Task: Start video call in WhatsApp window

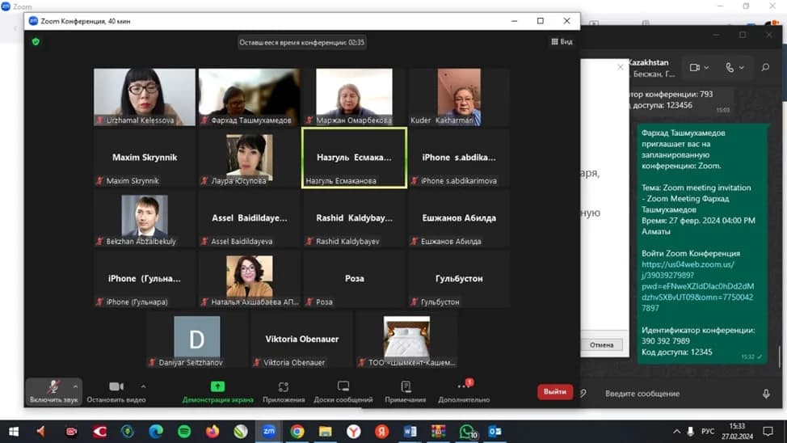Action: (x=695, y=67)
